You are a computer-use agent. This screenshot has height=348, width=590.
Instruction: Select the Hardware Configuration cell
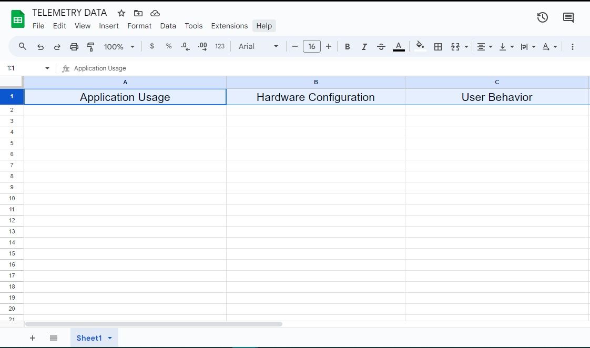[316, 97]
